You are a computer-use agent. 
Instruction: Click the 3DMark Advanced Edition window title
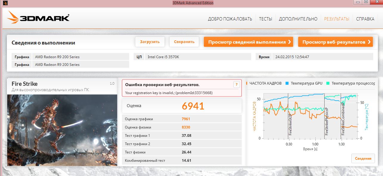pos(193,3)
